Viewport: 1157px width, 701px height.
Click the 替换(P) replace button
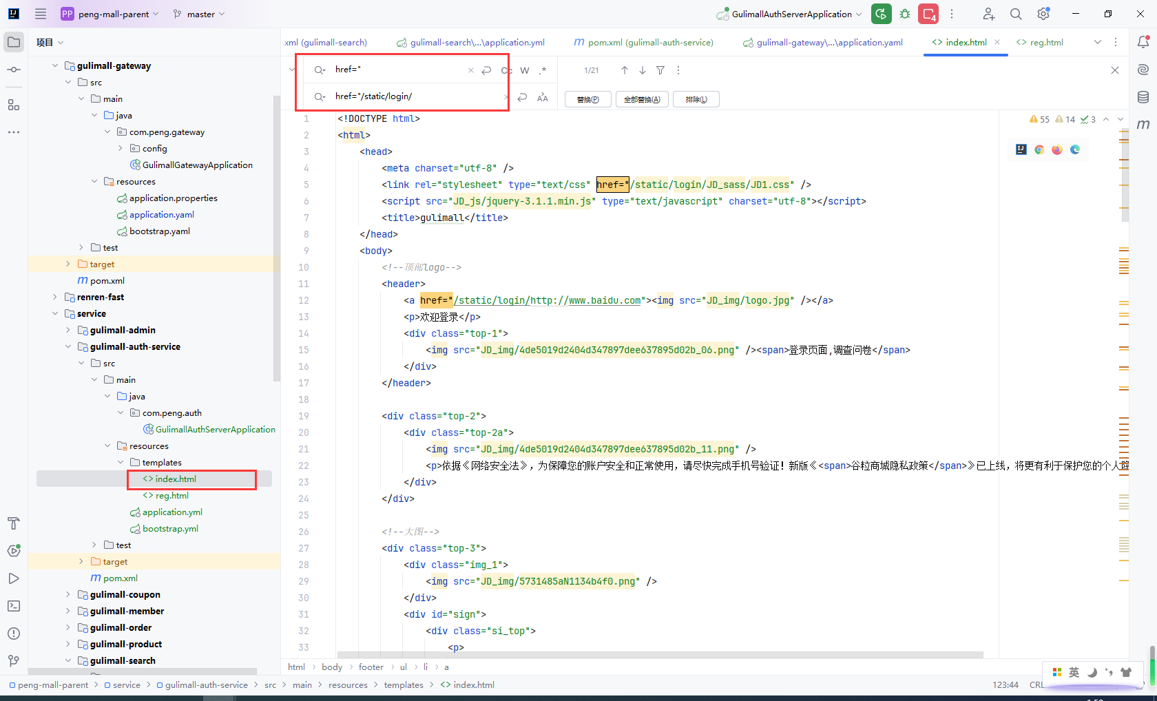point(587,99)
